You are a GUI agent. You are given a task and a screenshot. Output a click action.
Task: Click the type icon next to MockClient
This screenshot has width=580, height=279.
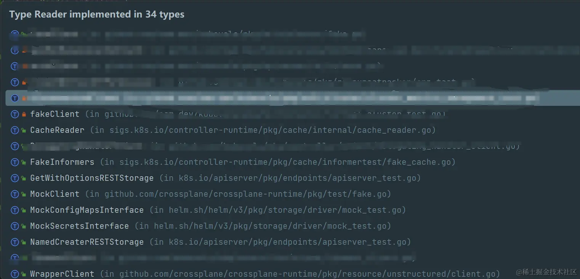(15, 194)
